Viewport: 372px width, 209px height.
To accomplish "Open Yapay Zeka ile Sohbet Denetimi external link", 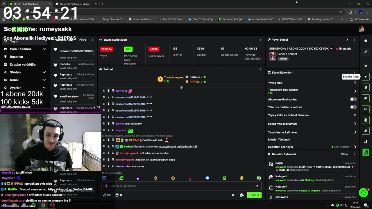I will coord(355,115).
